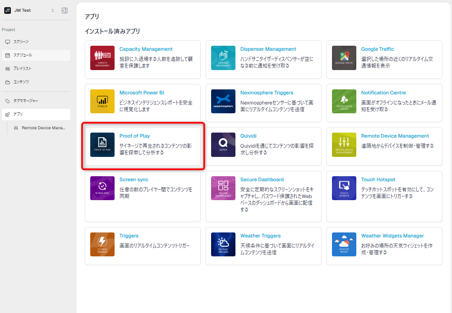Open the Notification Centre bell icon
Viewport: 452px width, 313px height.
344,102
